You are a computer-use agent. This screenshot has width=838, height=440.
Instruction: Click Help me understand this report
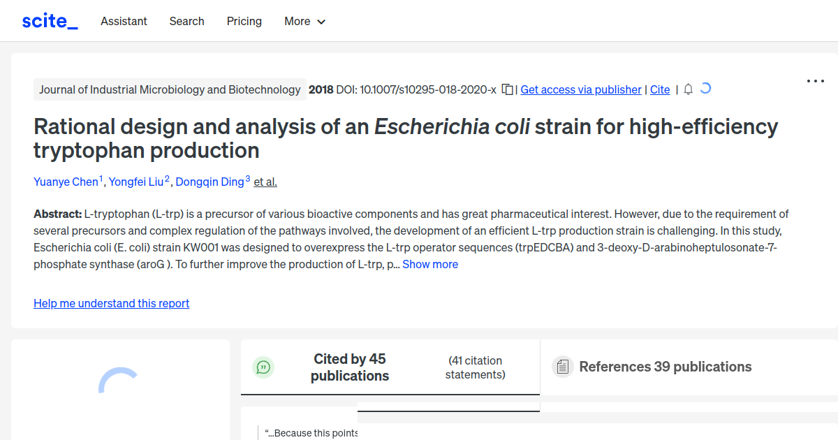pos(111,303)
